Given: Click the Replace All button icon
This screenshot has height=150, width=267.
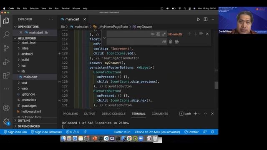Looking at the screenshot, I should [176, 42].
